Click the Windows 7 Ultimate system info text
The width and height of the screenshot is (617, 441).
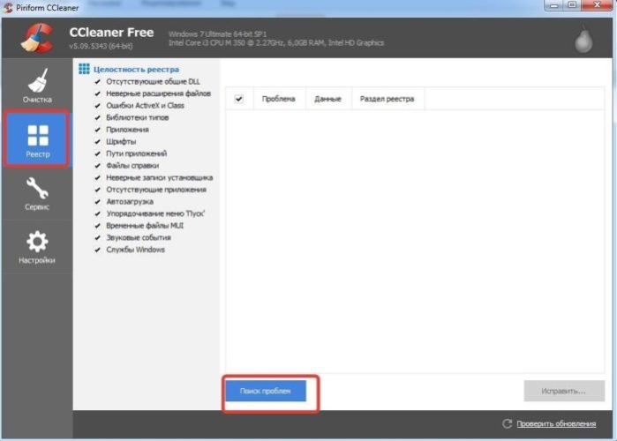coord(218,34)
